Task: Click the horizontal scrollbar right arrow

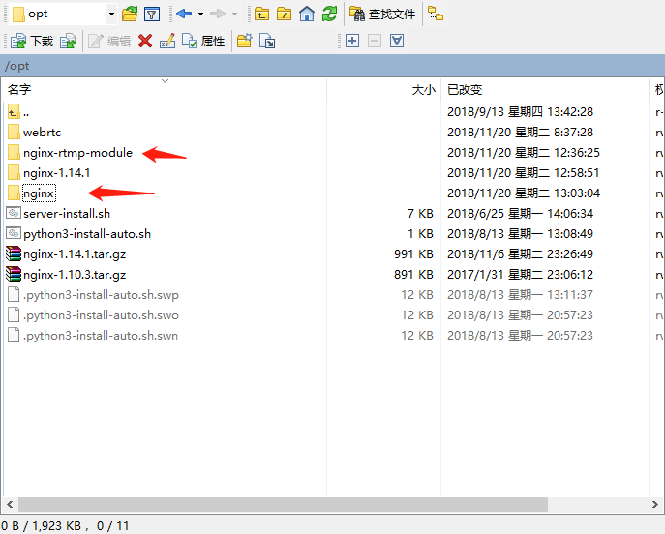Action: pyautogui.click(x=654, y=504)
